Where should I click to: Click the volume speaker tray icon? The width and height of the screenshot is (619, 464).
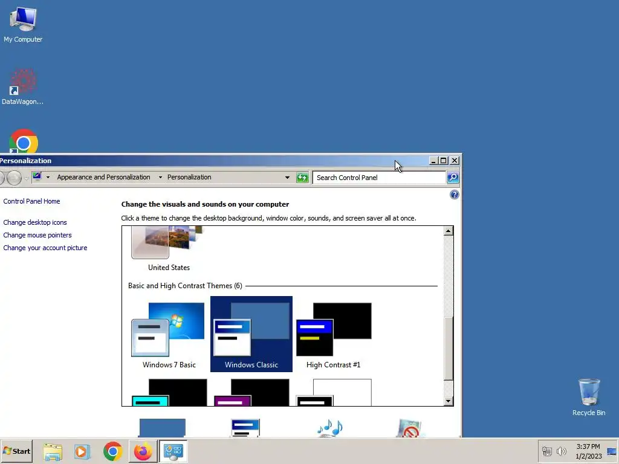[x=561, y=451]
